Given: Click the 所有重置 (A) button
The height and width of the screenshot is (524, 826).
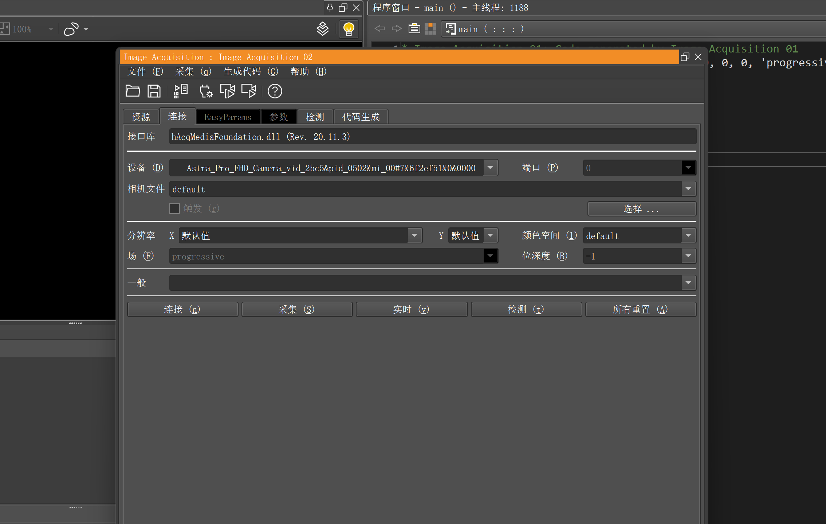Looking at the screenshot, I should point(641,309).
